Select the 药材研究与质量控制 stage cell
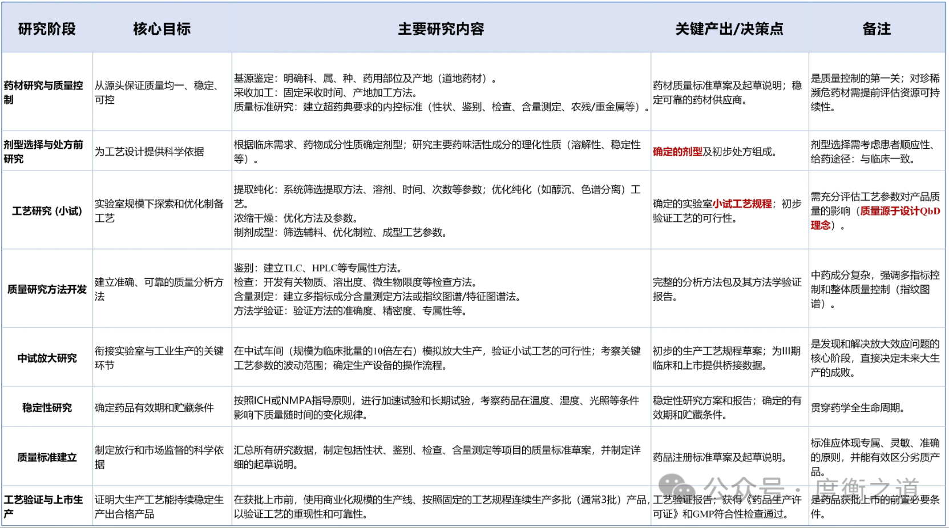The image size is (949, 528). pyautogui.click(x=43, y=92)
